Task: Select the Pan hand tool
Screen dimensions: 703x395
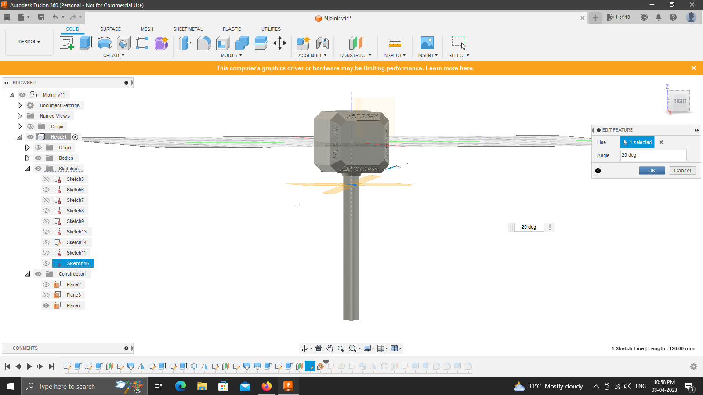Action: pyautogui.click(x=330, y=348)
